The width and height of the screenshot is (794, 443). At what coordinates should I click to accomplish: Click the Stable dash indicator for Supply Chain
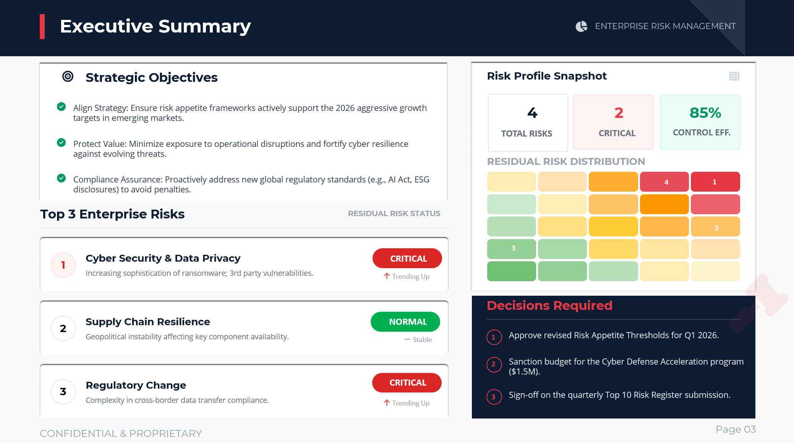[x=407, y=340]
